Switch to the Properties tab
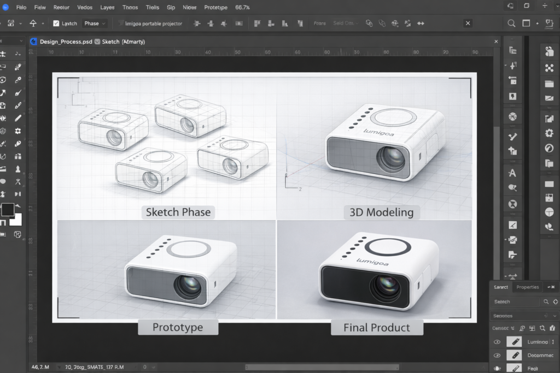 527,287
